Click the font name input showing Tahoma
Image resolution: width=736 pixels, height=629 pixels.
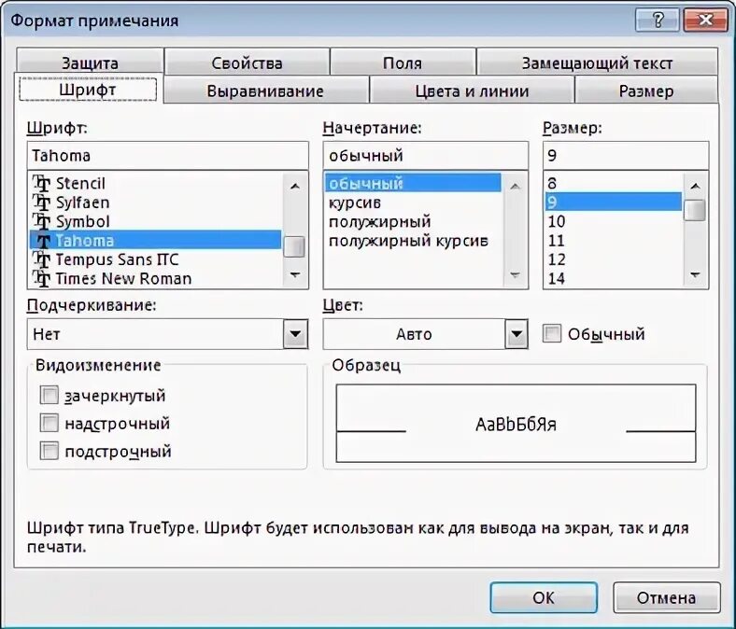(167, 155)
